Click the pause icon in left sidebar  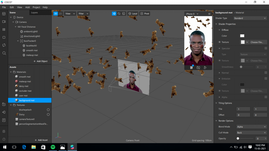click(x=4, y=30)
